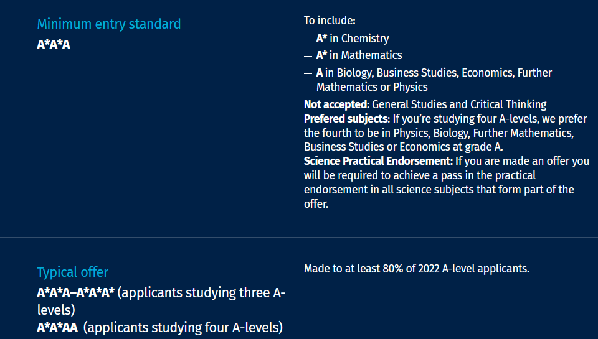Click the Typical offer heading
This screenshot has width=598, height=339.
click(x=72, y=272)
